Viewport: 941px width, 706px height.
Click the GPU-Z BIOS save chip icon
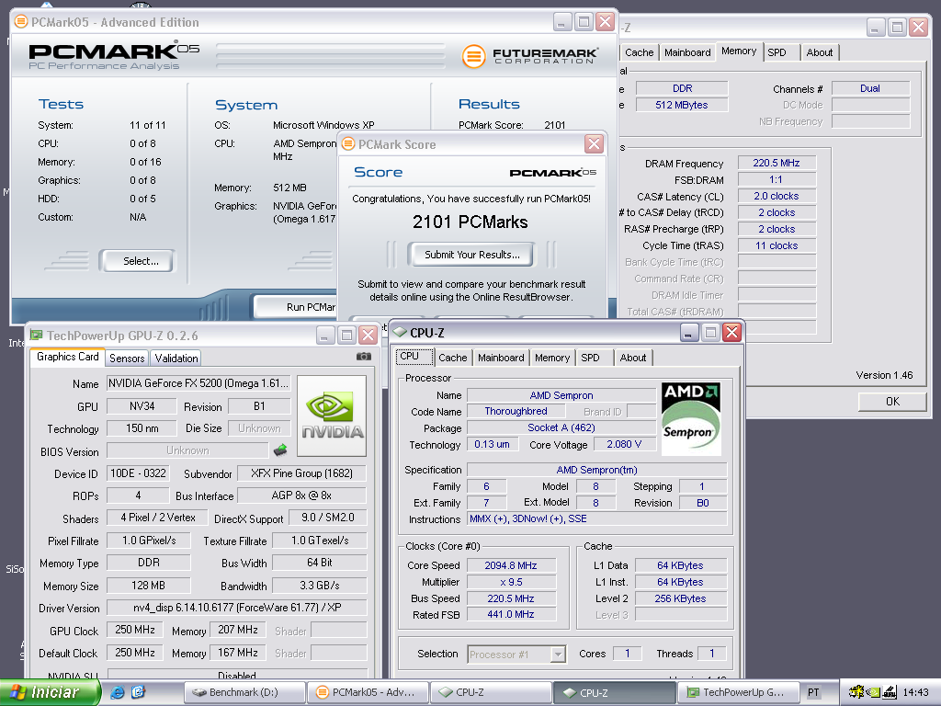pyautogui.click(x=280, y=450)
